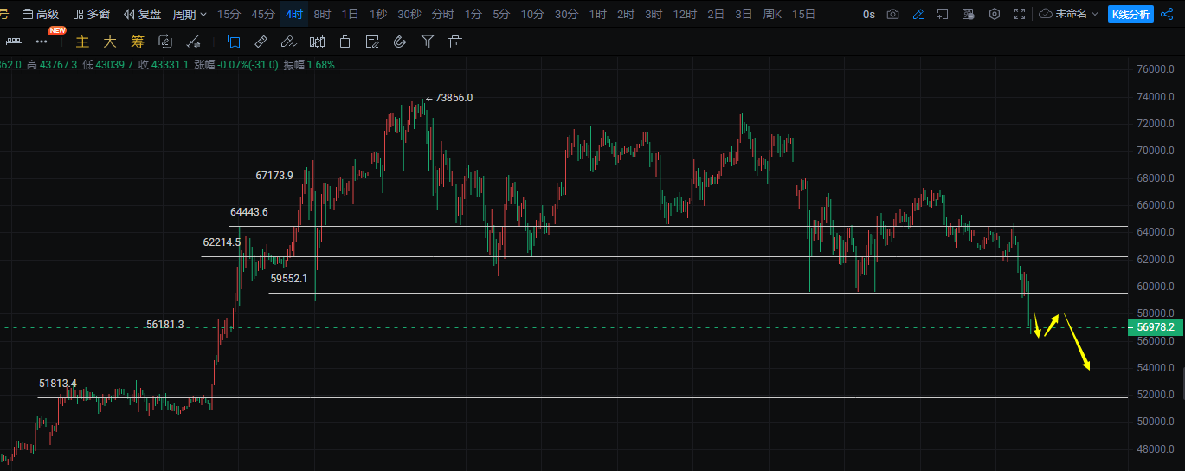Select the ruler measurement tool
Screen dimensions: 1185x471
tap(261, 42)
